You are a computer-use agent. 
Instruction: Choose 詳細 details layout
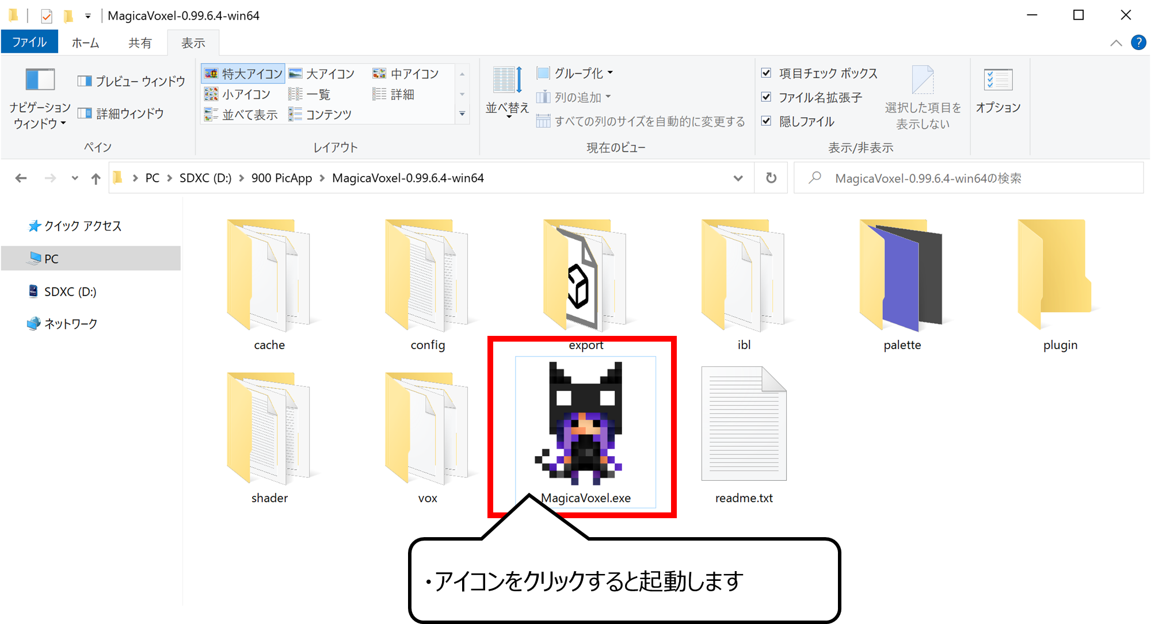tap(394, 94)
